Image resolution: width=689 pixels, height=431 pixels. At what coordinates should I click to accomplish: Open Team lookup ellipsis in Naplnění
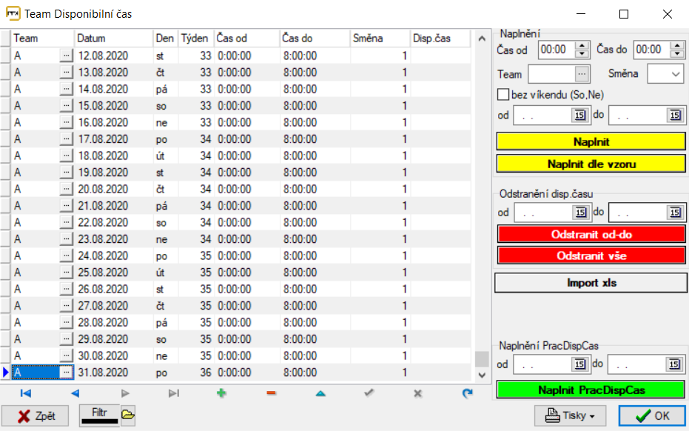coord(582,74)
